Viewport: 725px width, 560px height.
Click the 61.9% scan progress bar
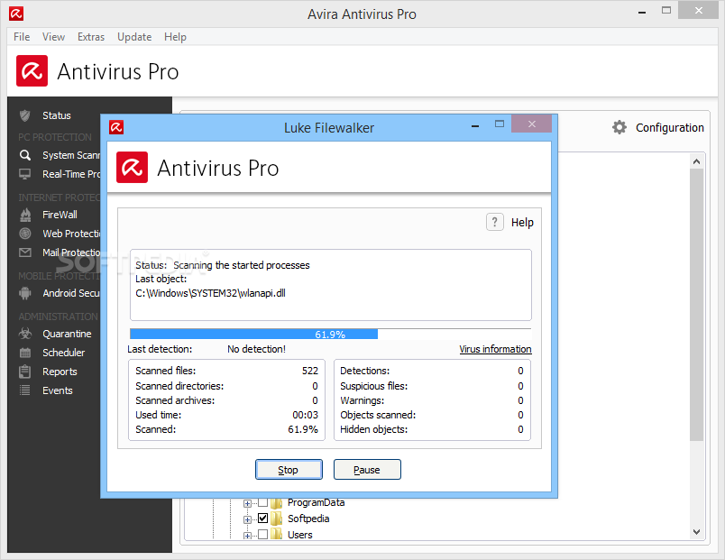pos(331,334)
